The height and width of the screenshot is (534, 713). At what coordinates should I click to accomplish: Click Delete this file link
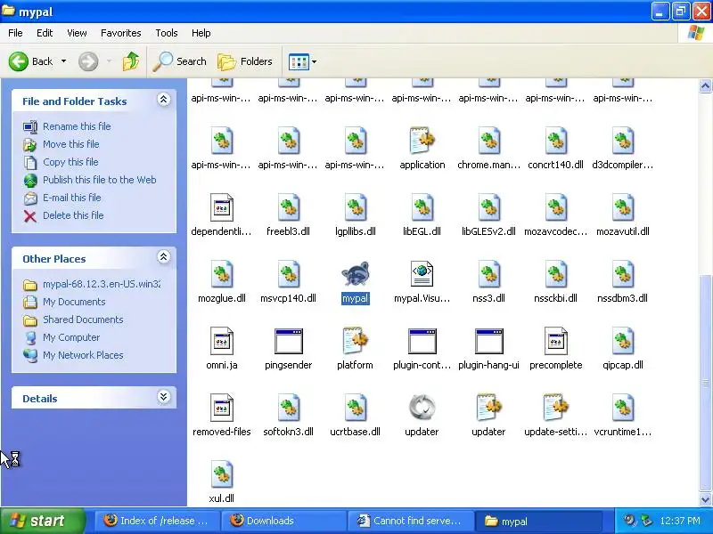click(73, 215)
